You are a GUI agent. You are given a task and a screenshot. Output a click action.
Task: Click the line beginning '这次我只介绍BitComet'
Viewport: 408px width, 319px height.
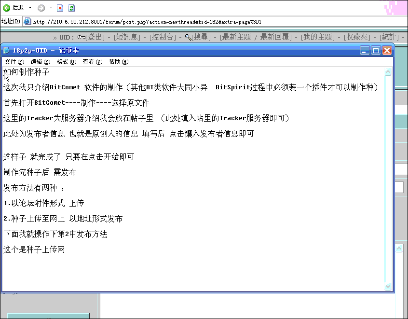tap(190, 87)
